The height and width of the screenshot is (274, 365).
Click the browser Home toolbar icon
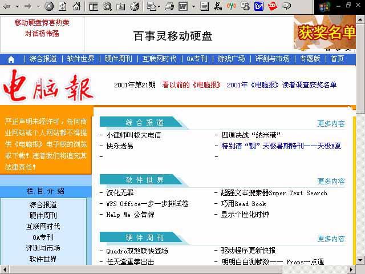tap(76, 6)
